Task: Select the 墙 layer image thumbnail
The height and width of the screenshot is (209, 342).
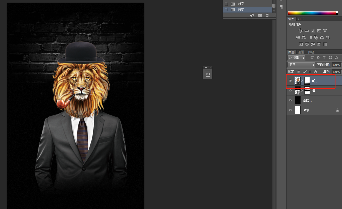Action: [x=298, y=90]
